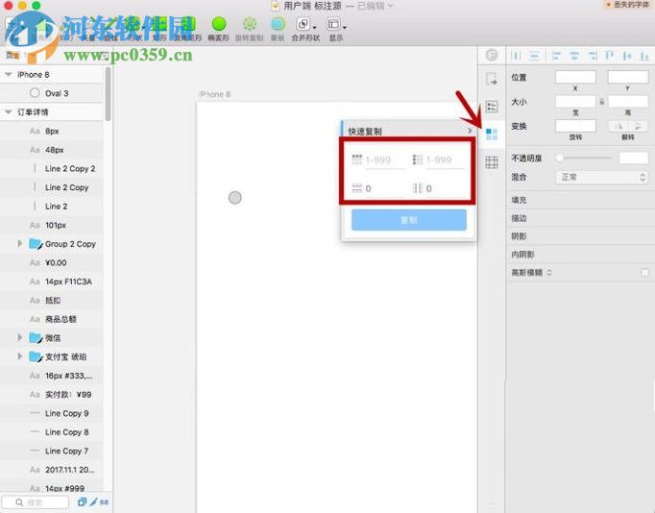The height and width of the screenshot is (513, 655).
Task: Expand the 微信 folder
Action: click(19, 337)
